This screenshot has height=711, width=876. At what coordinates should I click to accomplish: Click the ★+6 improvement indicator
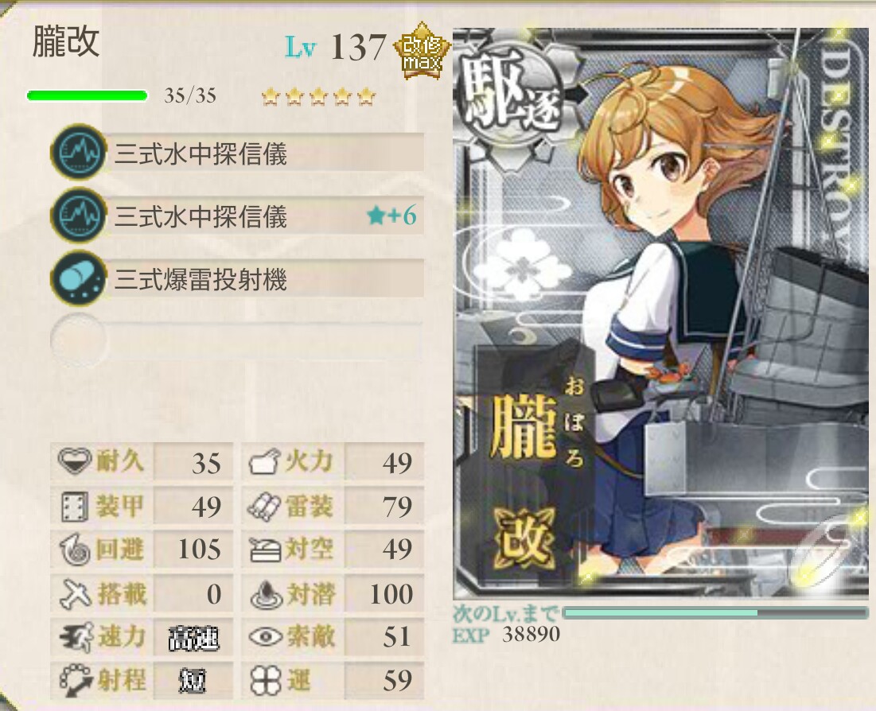391,216
